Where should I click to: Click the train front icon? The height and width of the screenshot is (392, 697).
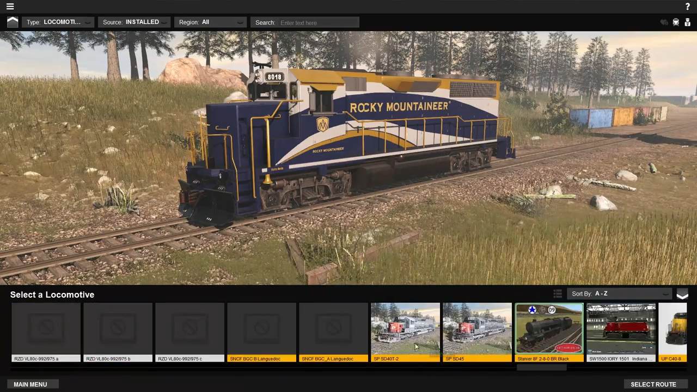coord(676,22)
